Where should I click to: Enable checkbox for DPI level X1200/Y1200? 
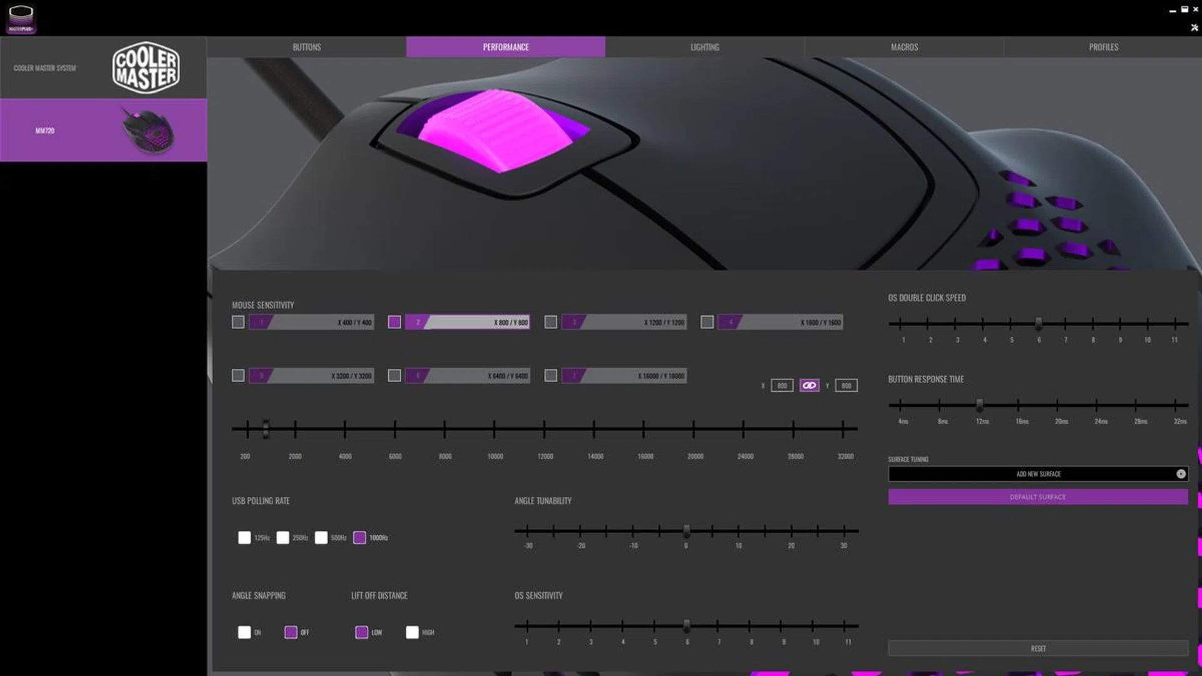[550, 322]
